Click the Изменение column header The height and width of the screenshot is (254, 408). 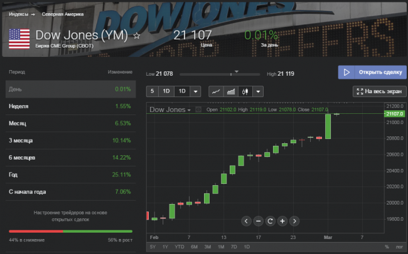pos(120,72)
